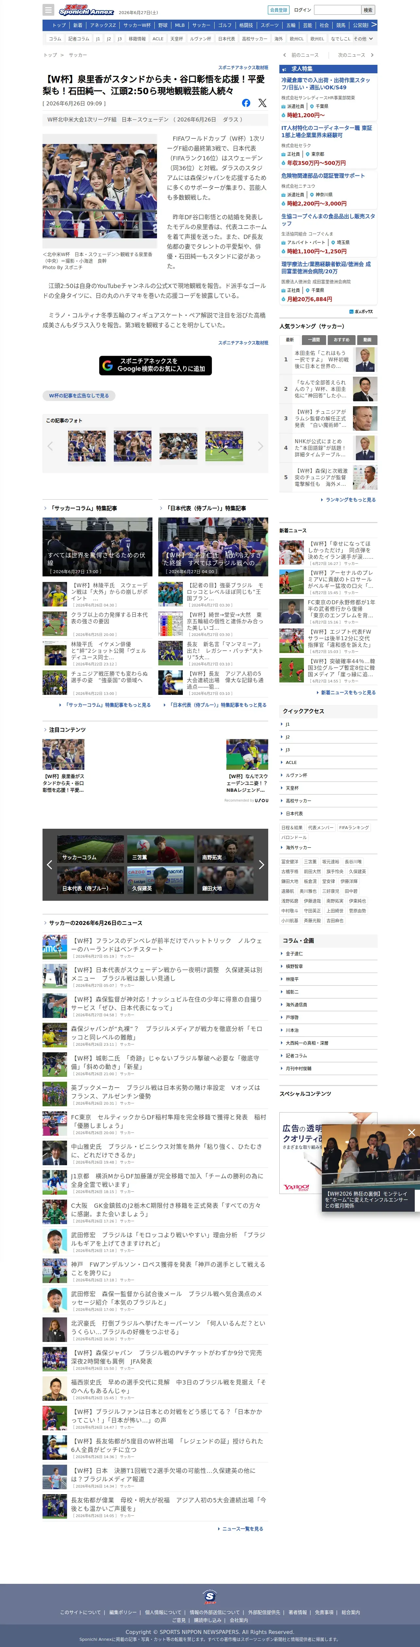Image resolution: width=420 pixels, height=1647 pixels.
Task: Select ゴルフ in main navigation
Action: pos(224,26)
